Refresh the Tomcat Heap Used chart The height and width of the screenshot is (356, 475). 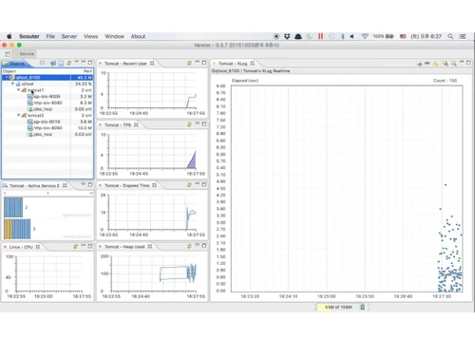pos(189,246)
